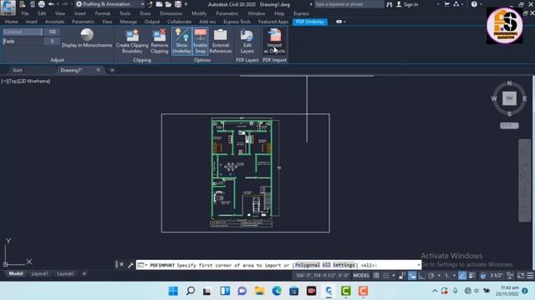Viewport: 535px width, 300px height.
Task: Toggle ortho mode in status bar
Action: [x=421, y=276]
